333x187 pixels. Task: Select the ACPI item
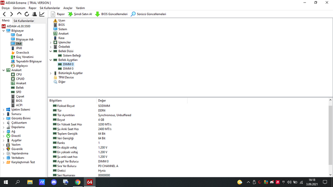tap(17, 105)
